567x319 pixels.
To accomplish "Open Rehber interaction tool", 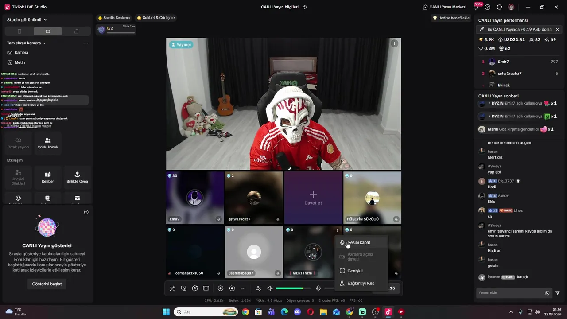I will click(x=47, y=177).
